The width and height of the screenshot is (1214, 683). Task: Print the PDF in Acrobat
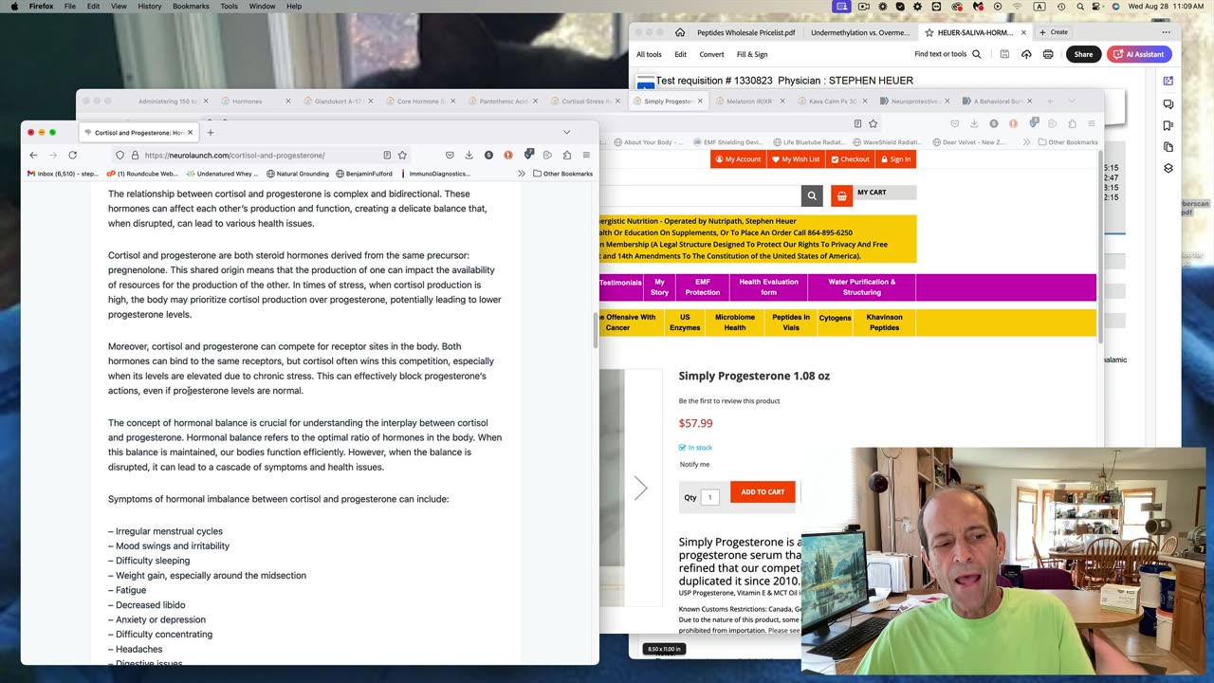pyautogui.click(x=1048, y=54)
